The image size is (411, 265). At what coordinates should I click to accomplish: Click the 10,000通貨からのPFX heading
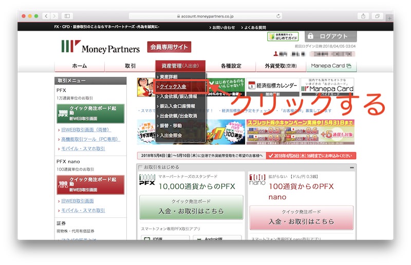click(x=197, y=186)
